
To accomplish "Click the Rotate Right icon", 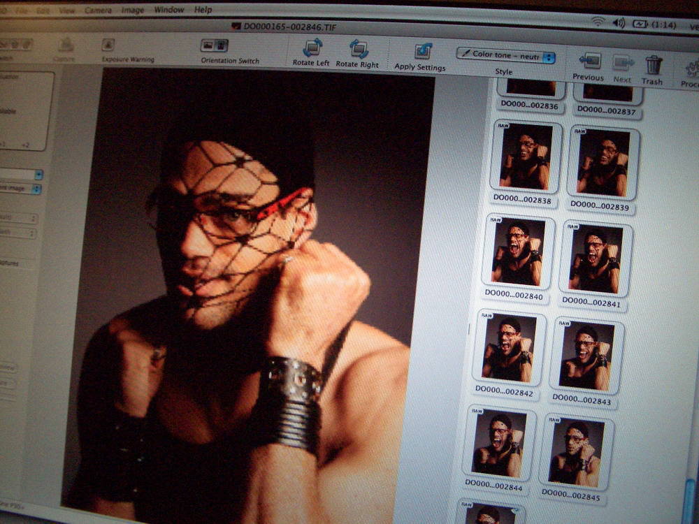I will click(358, 49).
